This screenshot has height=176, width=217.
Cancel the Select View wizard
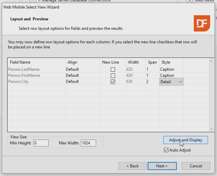[x=196, y=166]
